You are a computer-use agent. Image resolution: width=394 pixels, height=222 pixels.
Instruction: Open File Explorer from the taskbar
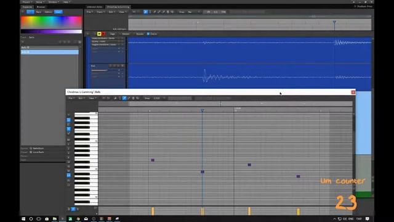tap(55, 219)
